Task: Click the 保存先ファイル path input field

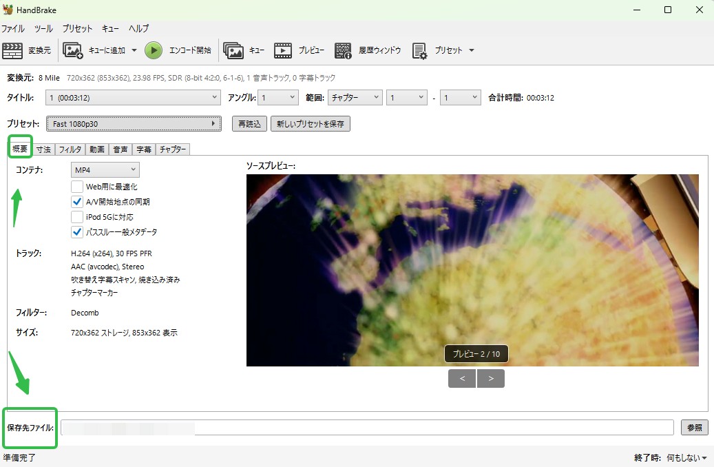Action: click(367, 427)
